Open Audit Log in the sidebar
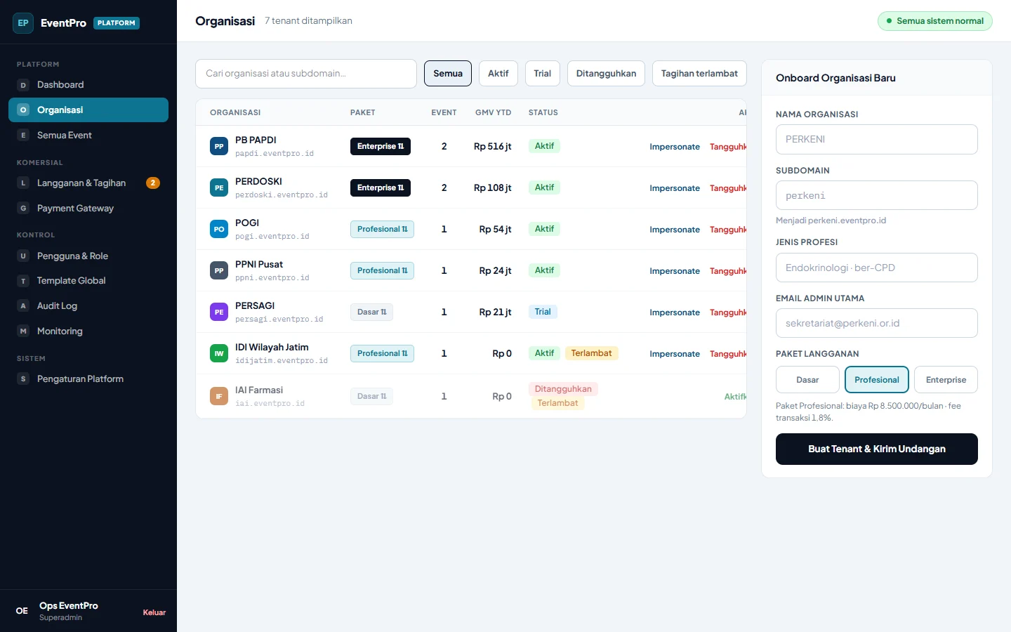This screenshot has width=1011, height=632. tap(88, 306)
